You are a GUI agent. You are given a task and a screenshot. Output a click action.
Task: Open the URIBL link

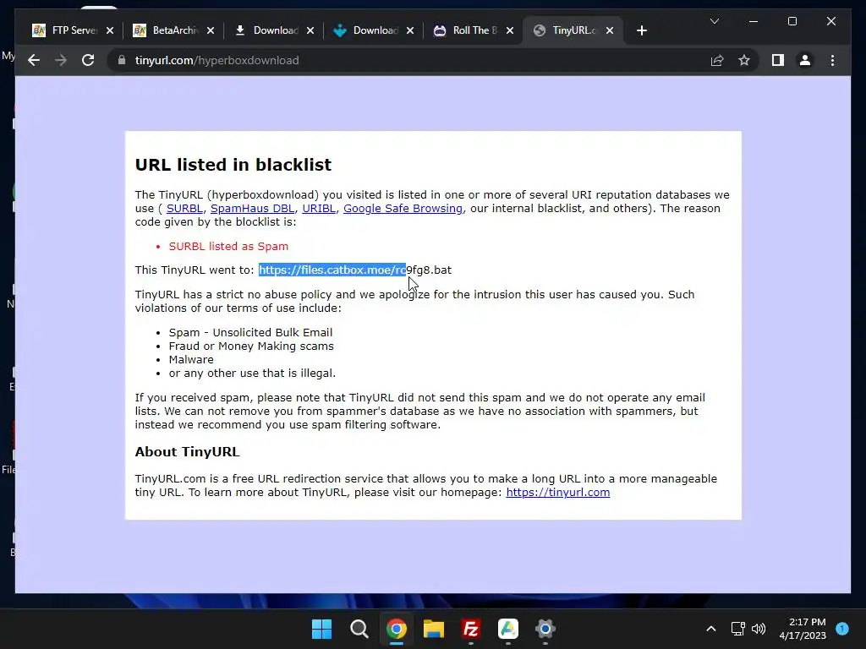click(319, 209)
